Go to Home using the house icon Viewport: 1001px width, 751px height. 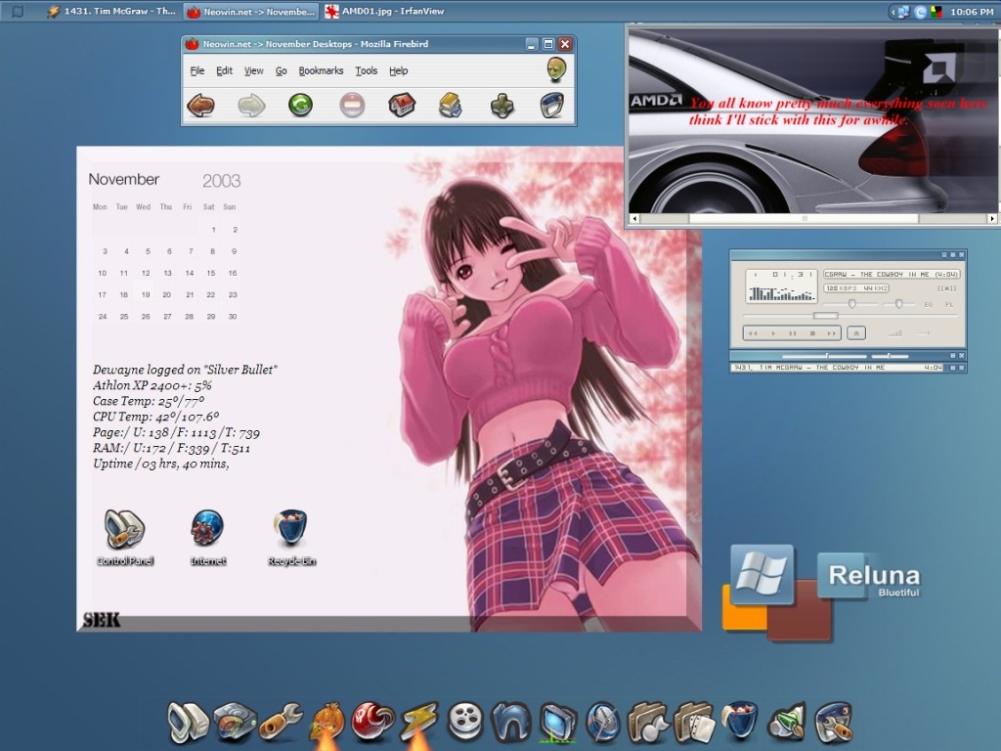[402, 105]
